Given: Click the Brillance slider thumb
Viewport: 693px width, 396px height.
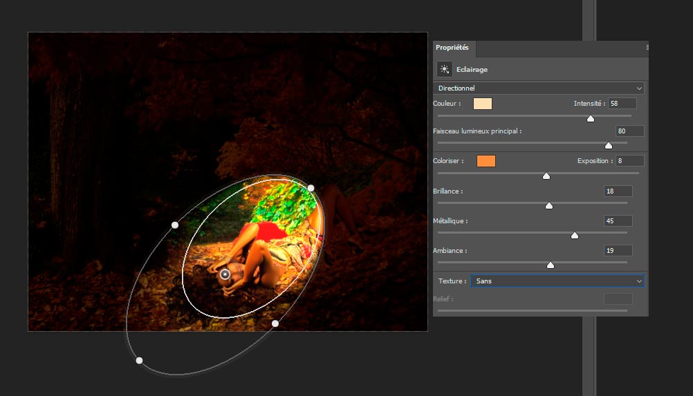Looking at the screenshot, I should (549, 205).
